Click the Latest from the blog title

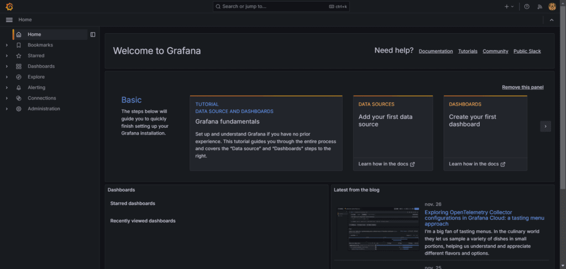357,190
